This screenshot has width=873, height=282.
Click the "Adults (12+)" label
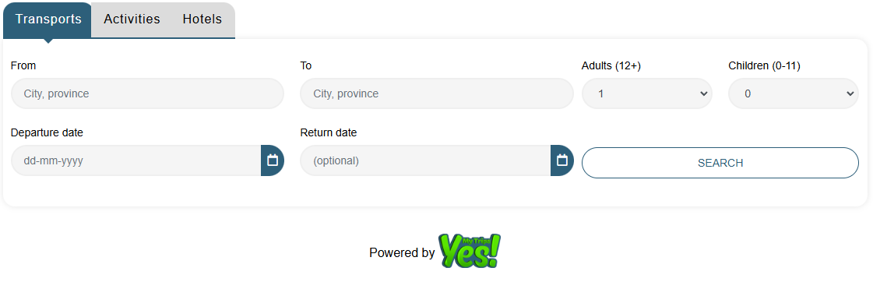point(611,65)
